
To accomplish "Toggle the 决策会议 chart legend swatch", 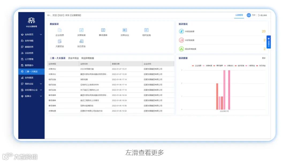I will click(225, 66).
